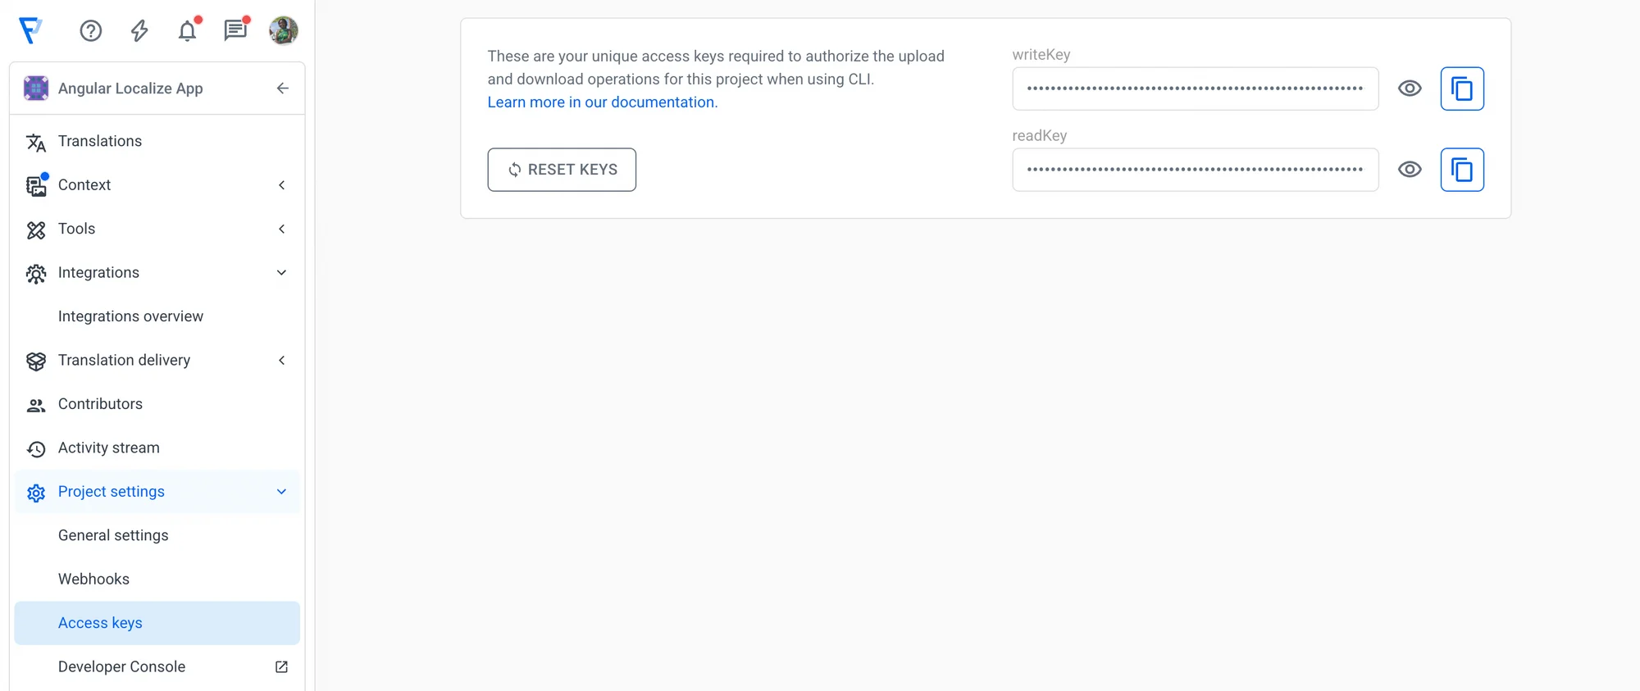
Task: Show the hidden writeKey value
Action: point(1410,89)
